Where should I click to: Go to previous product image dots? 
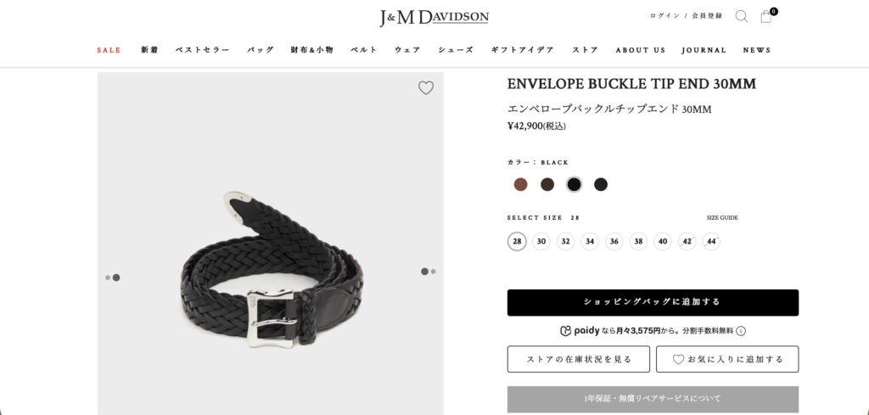113,278
